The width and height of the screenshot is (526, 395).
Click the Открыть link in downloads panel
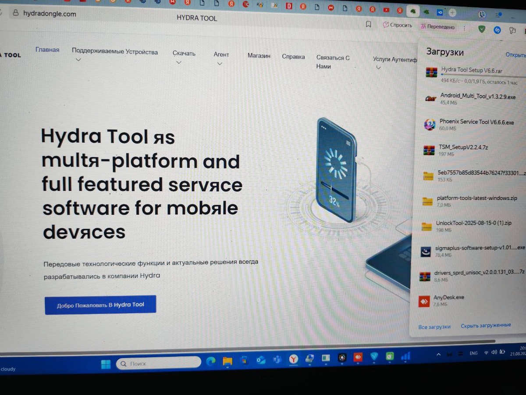515,55
